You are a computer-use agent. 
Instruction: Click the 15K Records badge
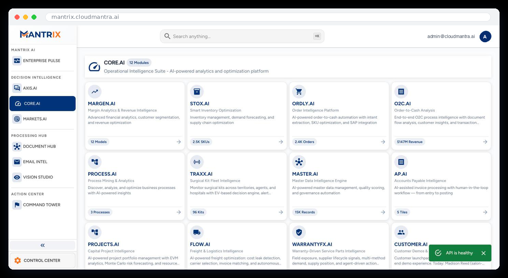pos(305,212)
